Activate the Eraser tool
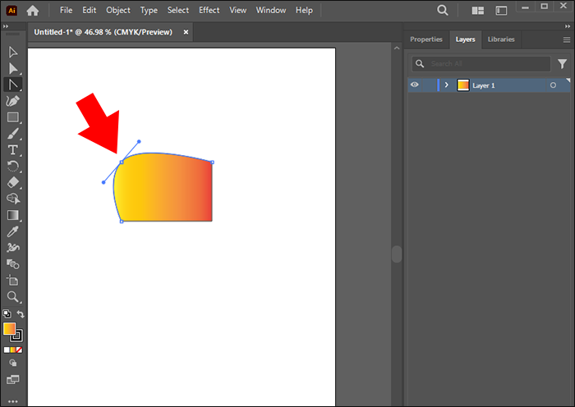Viewport: 575px width, 407px height. tap(13, 182)
